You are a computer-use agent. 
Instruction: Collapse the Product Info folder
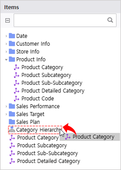(6, 59)
